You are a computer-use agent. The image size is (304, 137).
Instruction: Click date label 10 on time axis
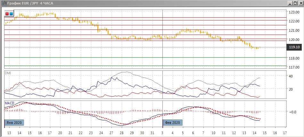click(x=214, y=133)
